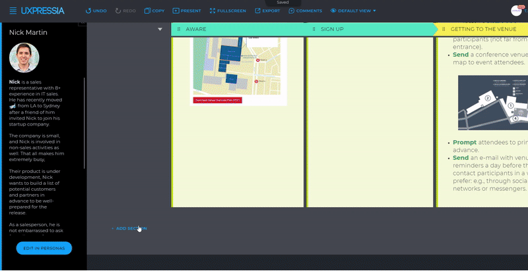Select the SIGN UP stage header

pos(370,29)
